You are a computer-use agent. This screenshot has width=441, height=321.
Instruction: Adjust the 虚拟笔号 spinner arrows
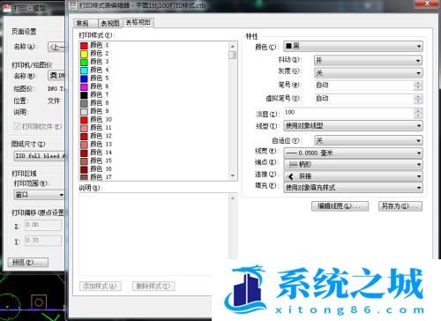tap(418, 99)
